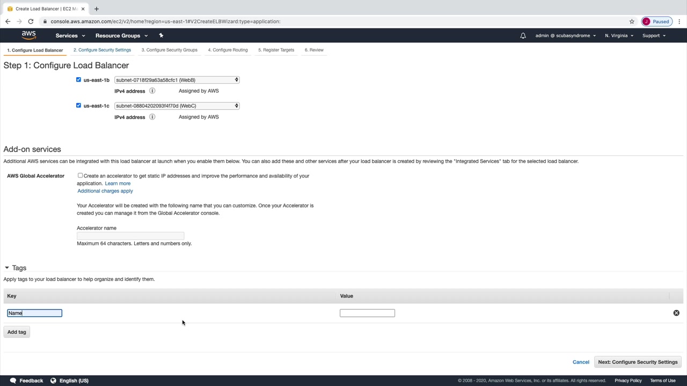Screen dimensions: 687x386
Task: Click the browser forward arrow
Action: (19, 21)
